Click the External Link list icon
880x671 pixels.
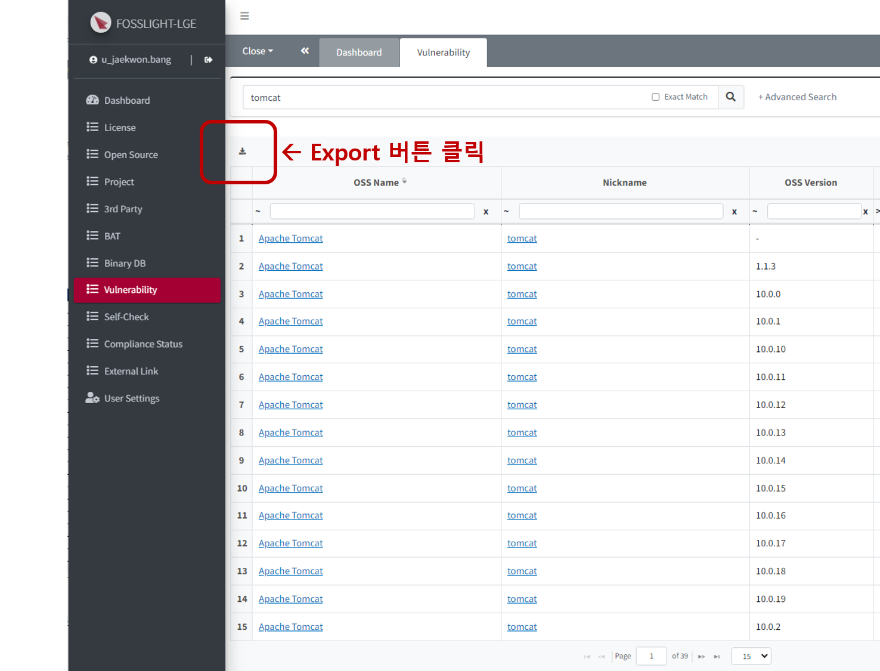point(92,371)
